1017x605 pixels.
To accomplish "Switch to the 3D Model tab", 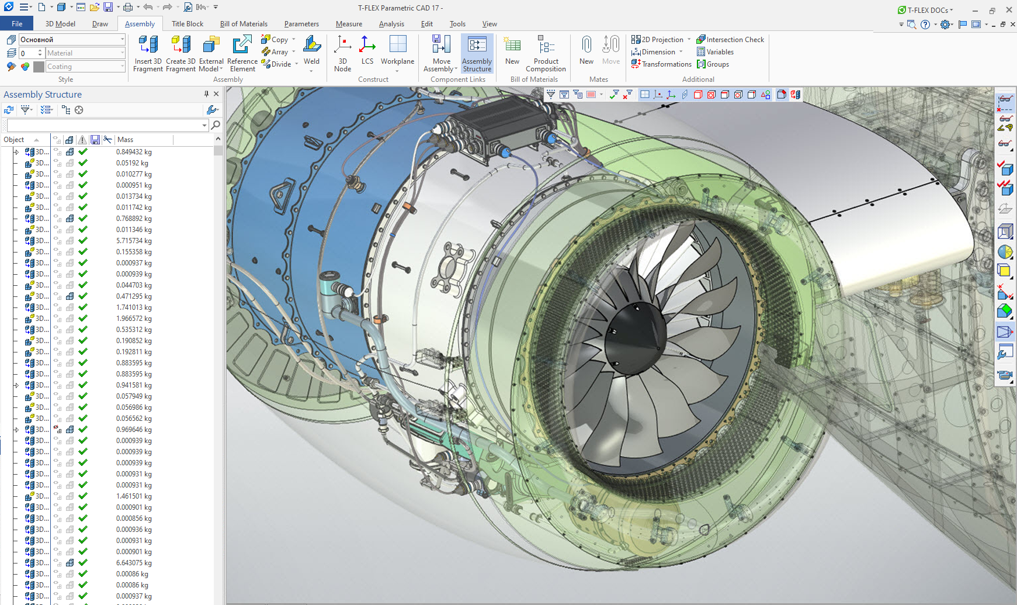I will point(60,24).
